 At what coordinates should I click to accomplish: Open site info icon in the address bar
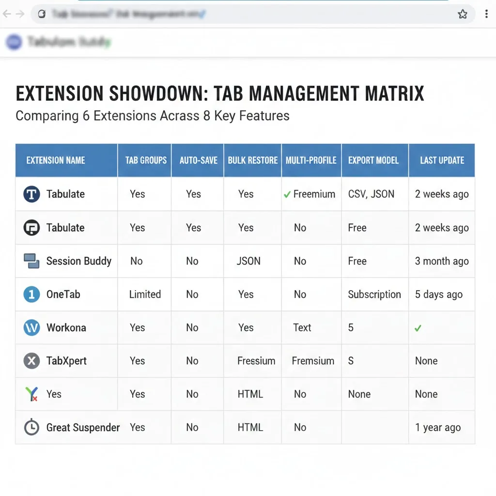(41, 14)
